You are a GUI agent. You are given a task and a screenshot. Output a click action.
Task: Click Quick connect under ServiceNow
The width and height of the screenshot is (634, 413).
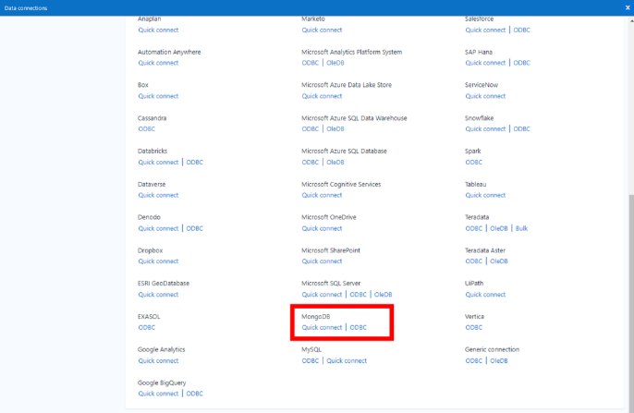point(485,96)
